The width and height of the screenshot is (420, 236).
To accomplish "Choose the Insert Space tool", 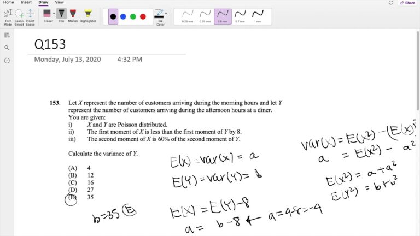I will pyautogui.click(x=30, y=16).
